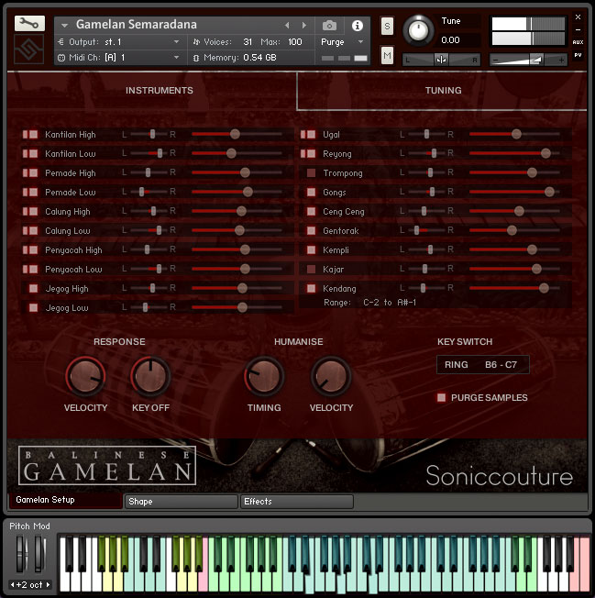Viewport: 595px width, 598px height.
Task: Mute the instrument with M button
Action: point(387,56)
